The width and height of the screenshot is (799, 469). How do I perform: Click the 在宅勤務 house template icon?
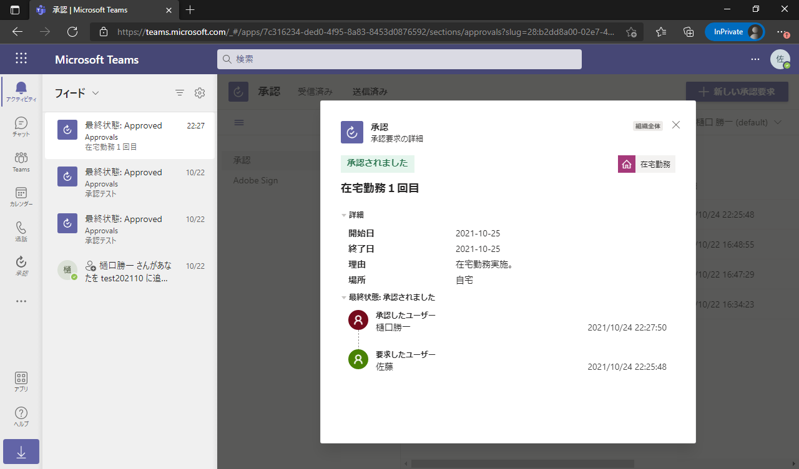coord(627,164)
